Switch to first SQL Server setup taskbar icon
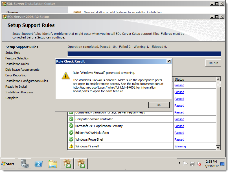 (67, 164)
